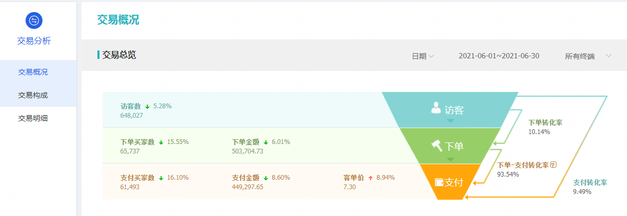Click red up arrow beside 客单价
Image resolution: width=627 pixels, height=216 pixels.
coord(370,178)
